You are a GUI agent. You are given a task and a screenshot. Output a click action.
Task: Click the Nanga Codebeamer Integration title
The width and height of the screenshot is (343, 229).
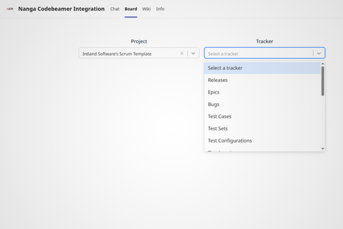point(61,9)
